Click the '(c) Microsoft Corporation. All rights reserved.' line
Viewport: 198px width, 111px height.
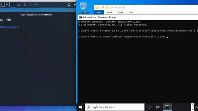112,25
